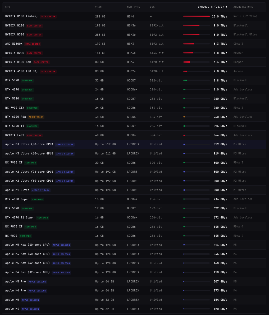Select the WORKSTATION badge on RTX 6000 Ada
Screen dimensions: 269x315
click(x=36, y=117)
